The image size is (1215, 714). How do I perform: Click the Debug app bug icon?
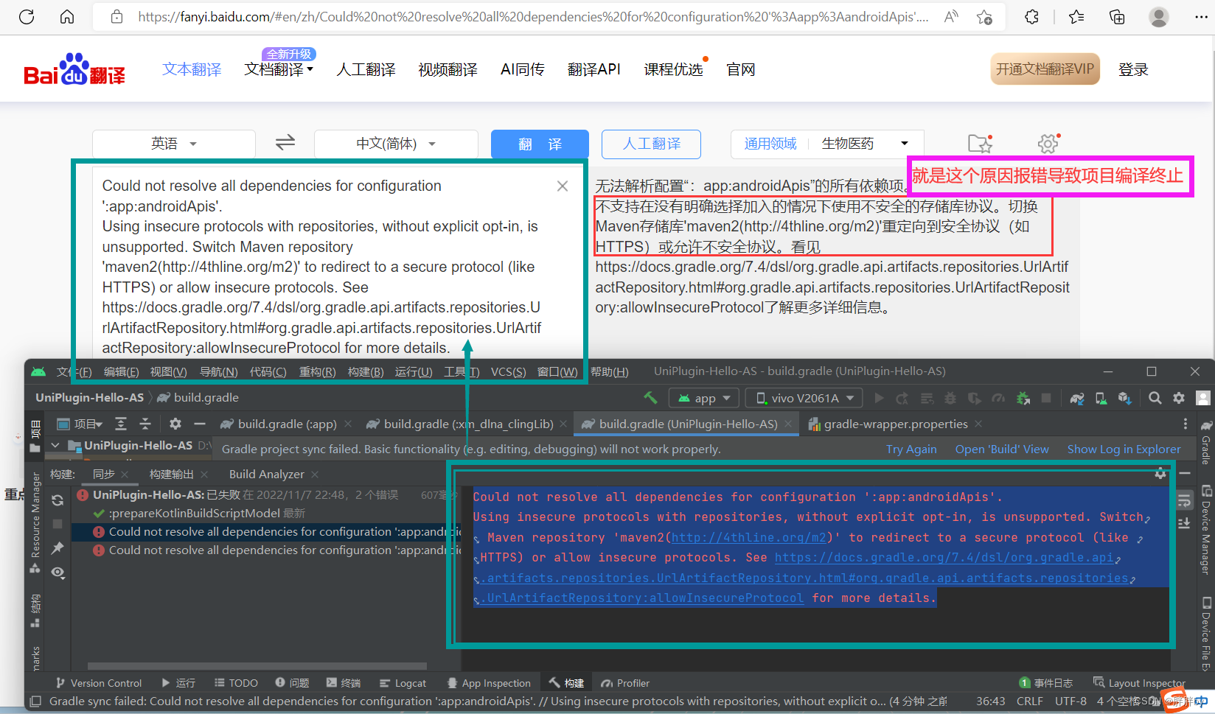(950, 398)
